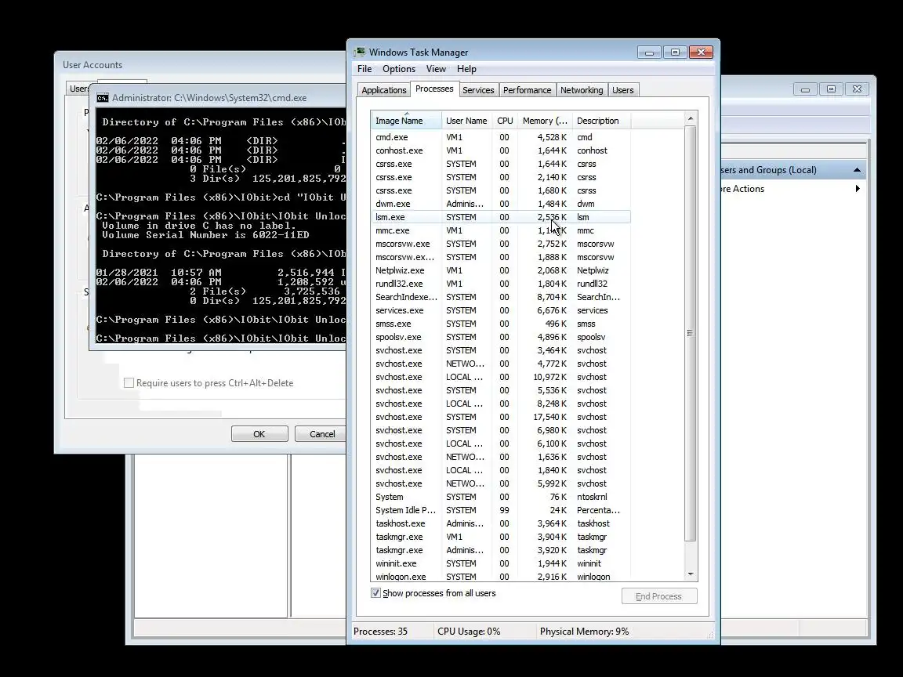Click the Task Manager title bar icon
Viewport: 903px width, 677px height.
pyautogui.click(x=360, y=52)
